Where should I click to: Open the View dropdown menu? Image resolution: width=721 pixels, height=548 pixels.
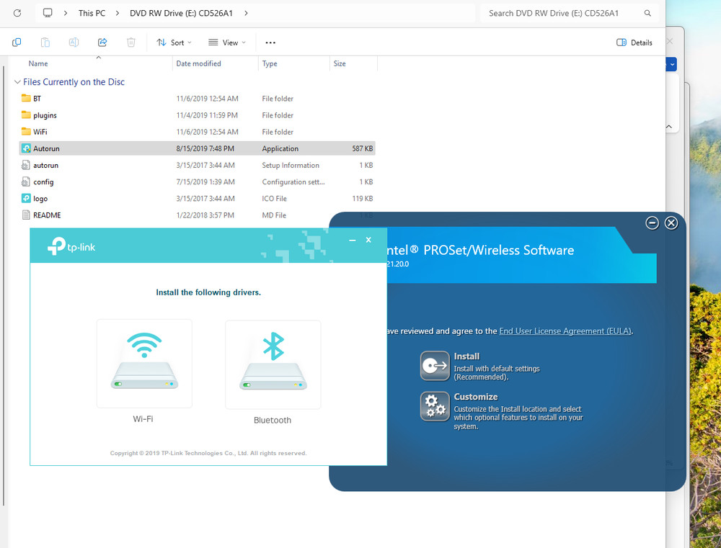pyautogui.click(x=226, y=42)
